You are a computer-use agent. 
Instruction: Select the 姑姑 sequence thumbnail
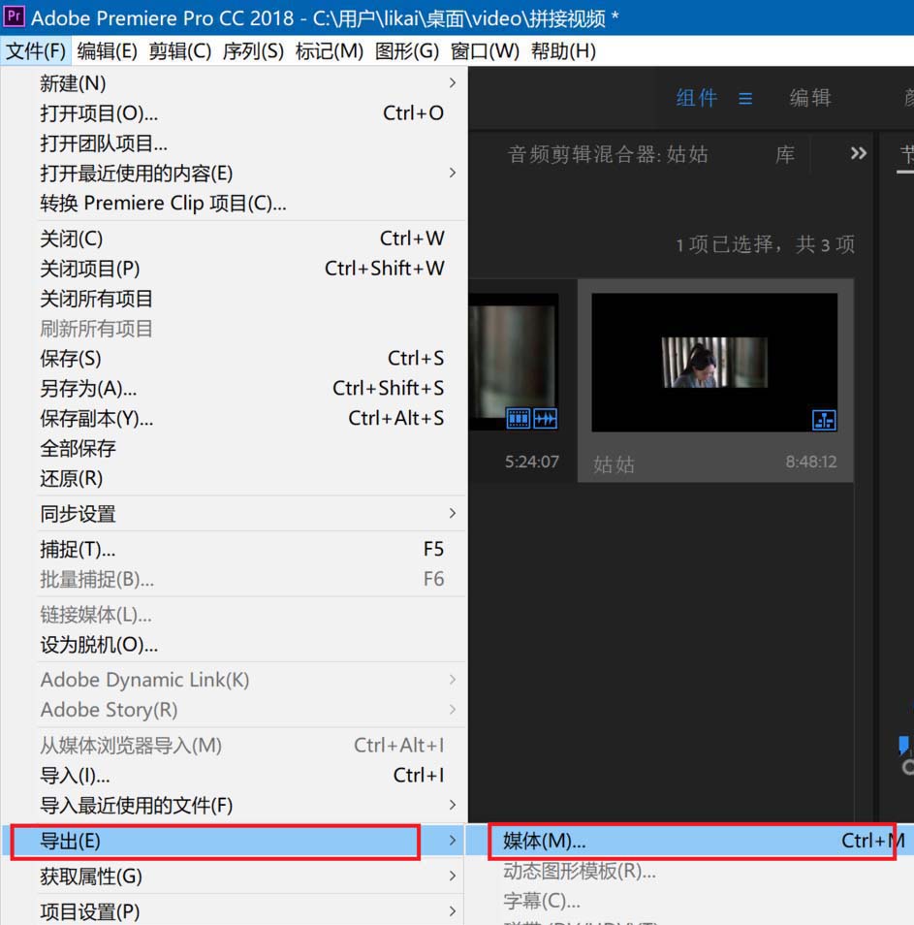714,363
